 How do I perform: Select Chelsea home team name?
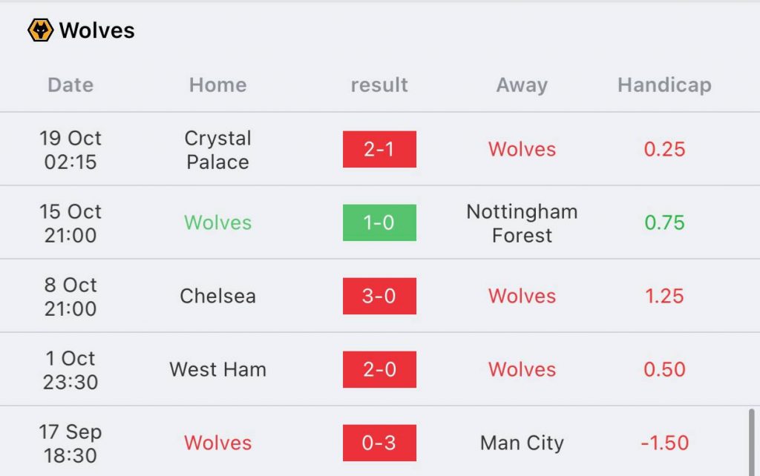217,296
